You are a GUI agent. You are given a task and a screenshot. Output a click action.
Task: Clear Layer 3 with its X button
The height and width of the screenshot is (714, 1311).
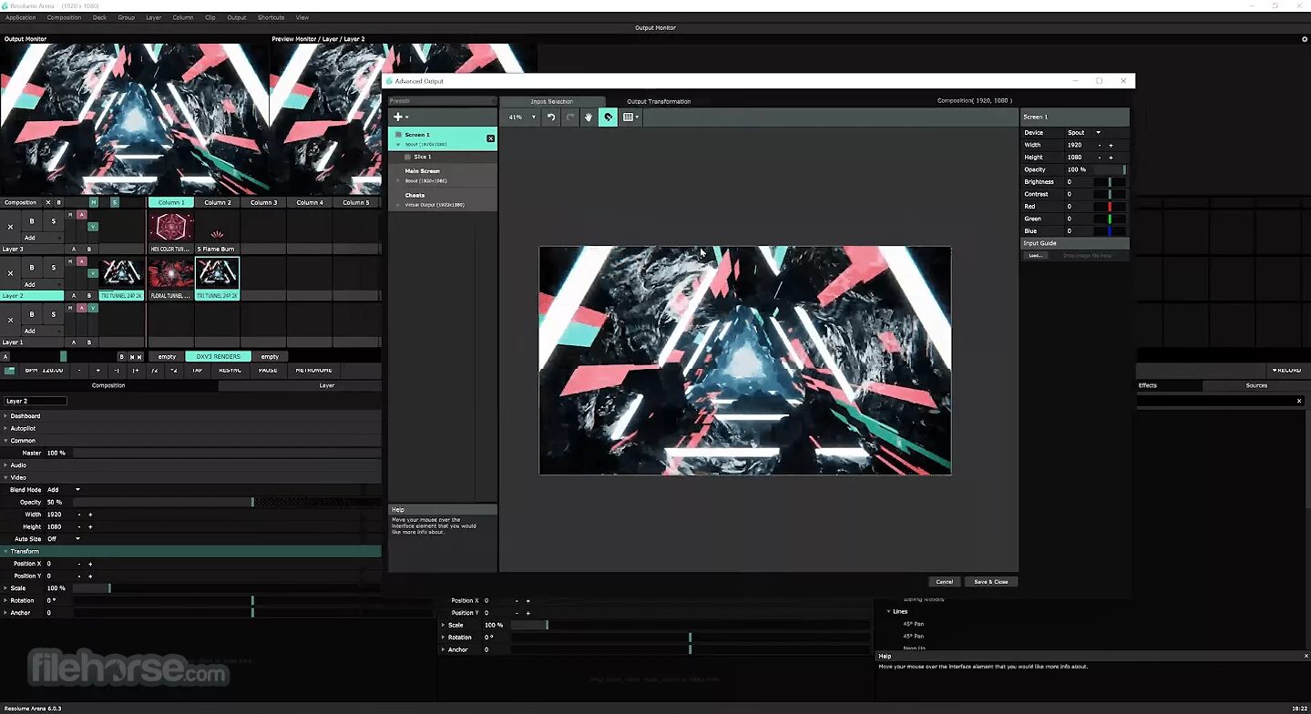pyautogui.click(x=11, y=227)
